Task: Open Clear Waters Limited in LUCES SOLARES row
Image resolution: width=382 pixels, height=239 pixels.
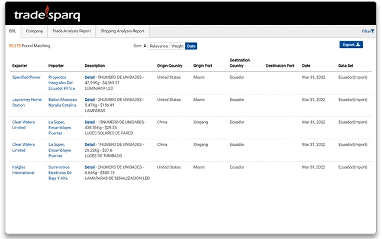Action: (23, 125)
